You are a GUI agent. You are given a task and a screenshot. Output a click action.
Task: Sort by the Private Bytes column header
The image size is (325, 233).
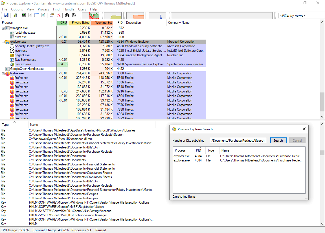(x=79, y=23)
